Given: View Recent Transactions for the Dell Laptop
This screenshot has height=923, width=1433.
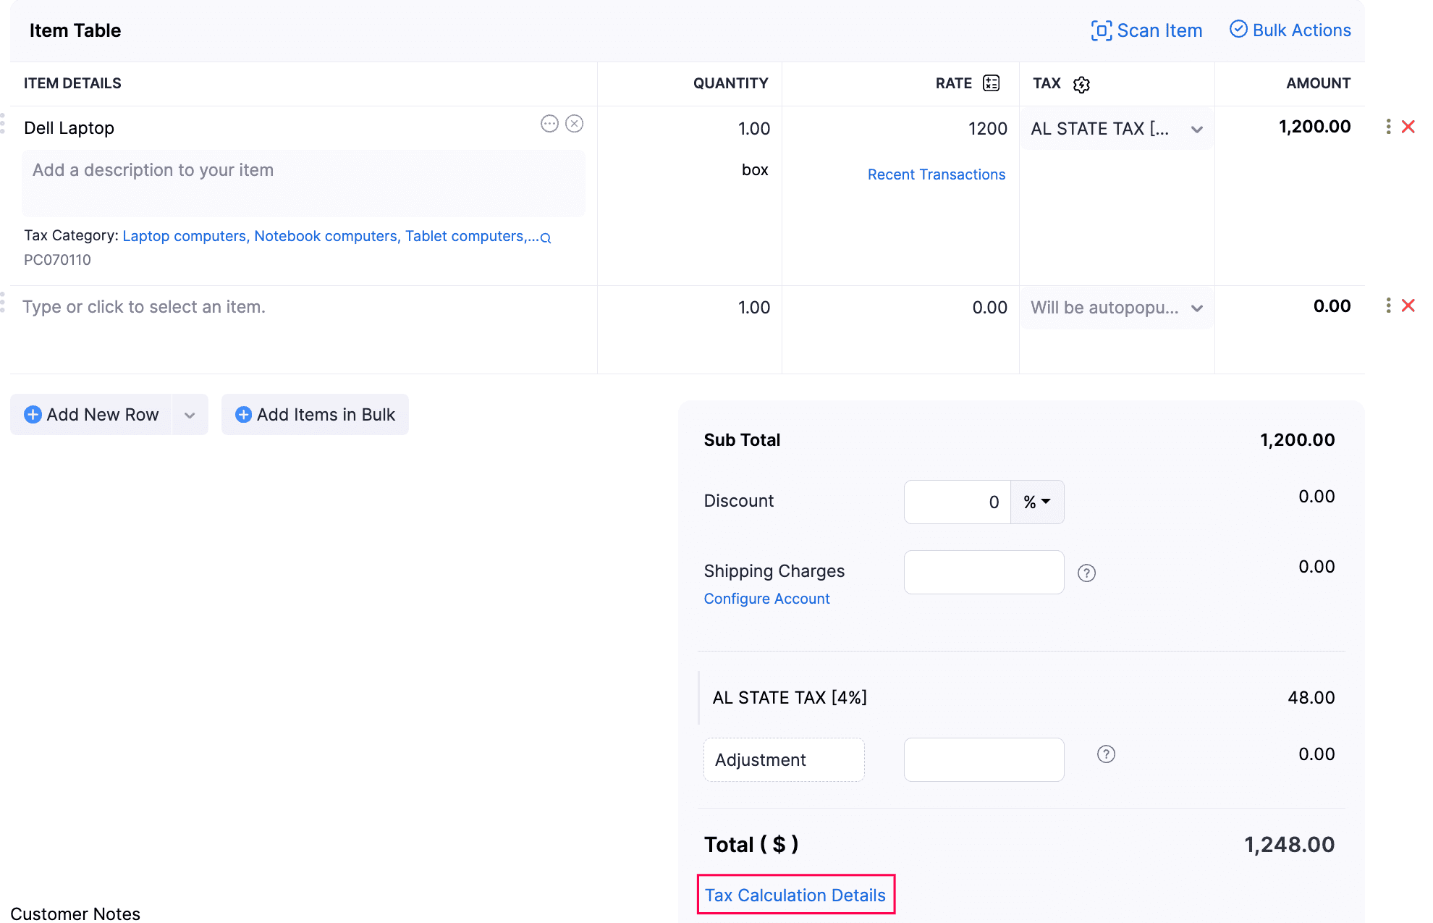Looking at the screenshot, I should pos(936,174).
